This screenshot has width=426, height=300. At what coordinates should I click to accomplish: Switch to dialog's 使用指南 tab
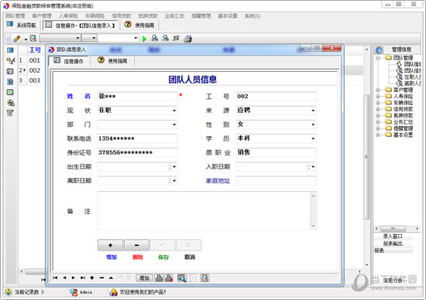[x=112, y=61]
